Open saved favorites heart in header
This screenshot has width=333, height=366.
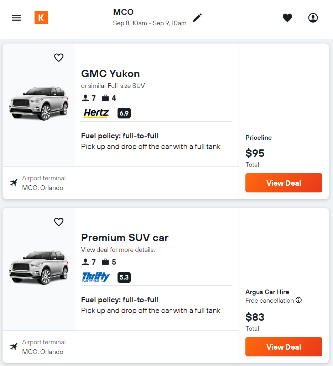tap(287, 18)
